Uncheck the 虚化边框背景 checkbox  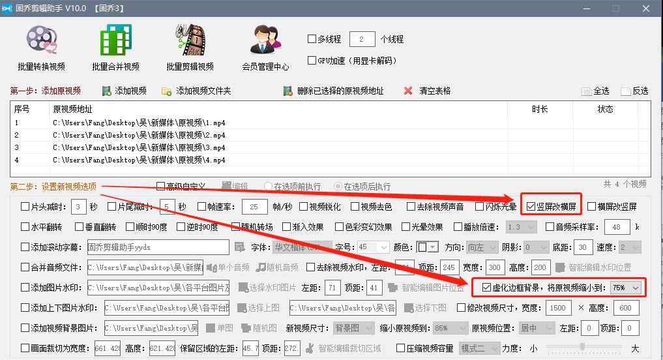point(487,288)
